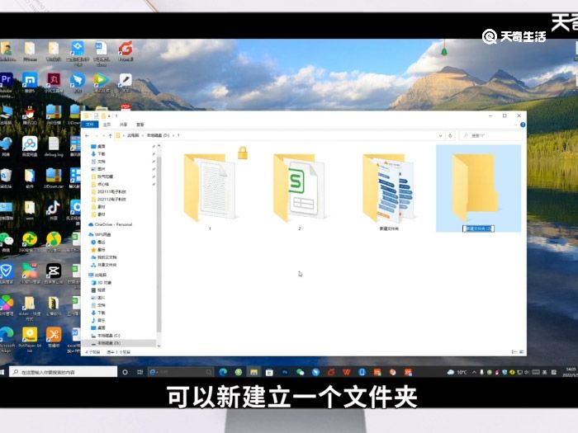Go back with the Explorer back arrow
The image size is (578, 433).
click(x=87, y=135)
